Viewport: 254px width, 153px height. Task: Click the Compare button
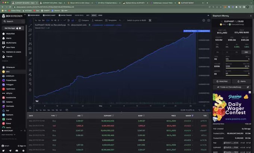84,20
